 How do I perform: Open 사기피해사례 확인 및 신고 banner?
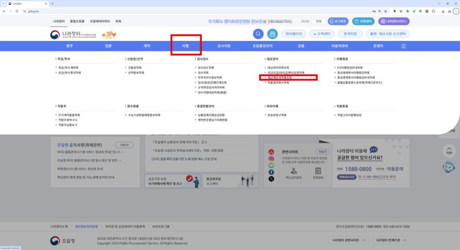pyautogui.click(x=172, y=181)
